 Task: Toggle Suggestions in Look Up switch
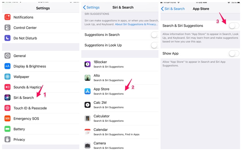click(154, 45)
